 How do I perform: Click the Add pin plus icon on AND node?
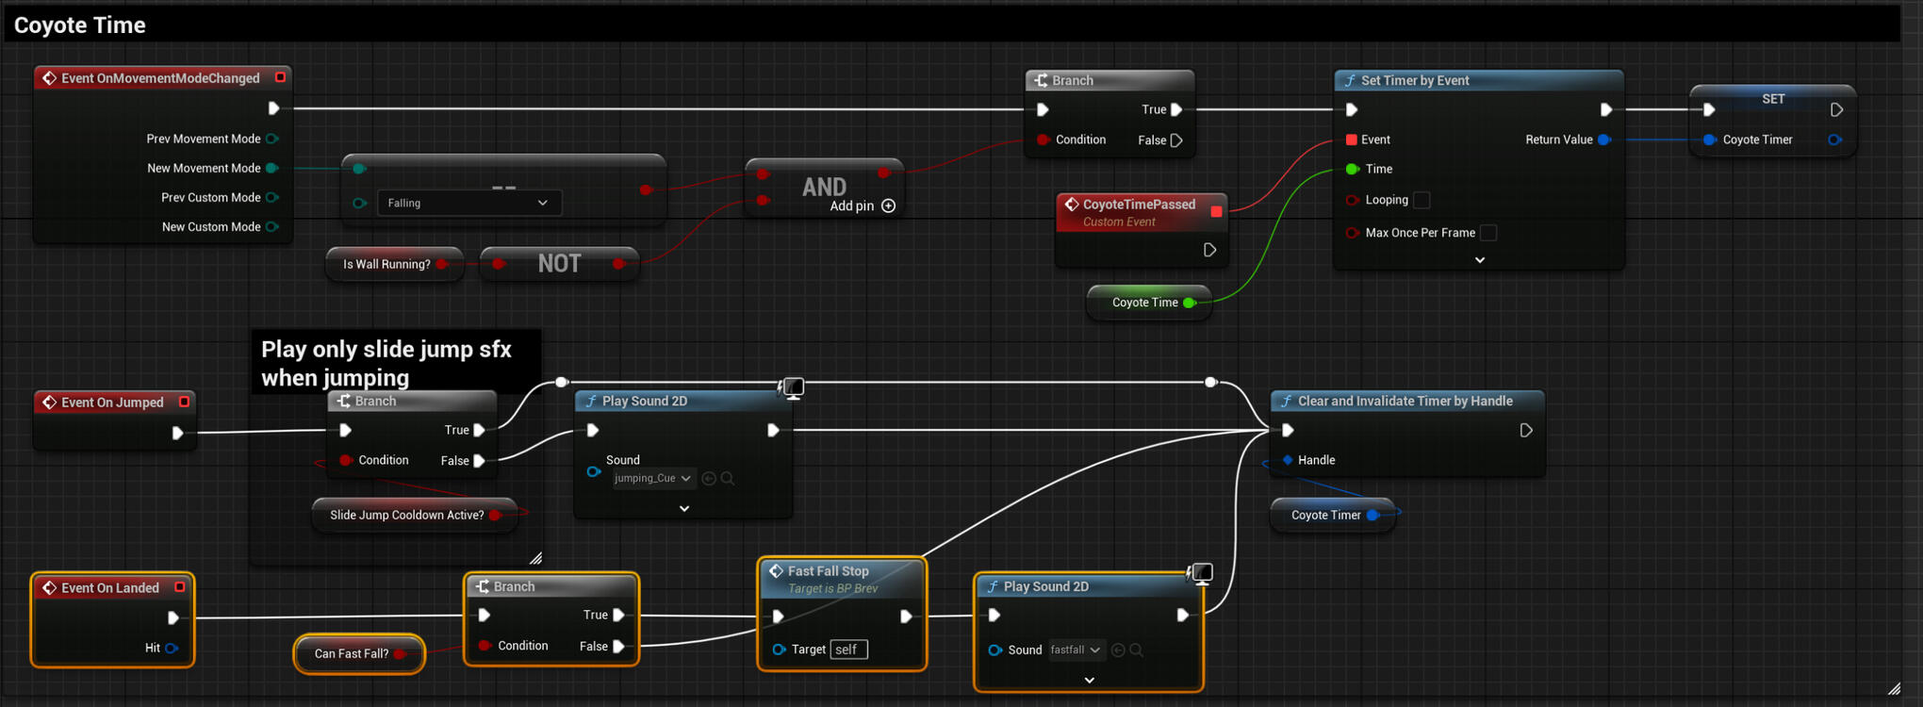click(888, 206)
